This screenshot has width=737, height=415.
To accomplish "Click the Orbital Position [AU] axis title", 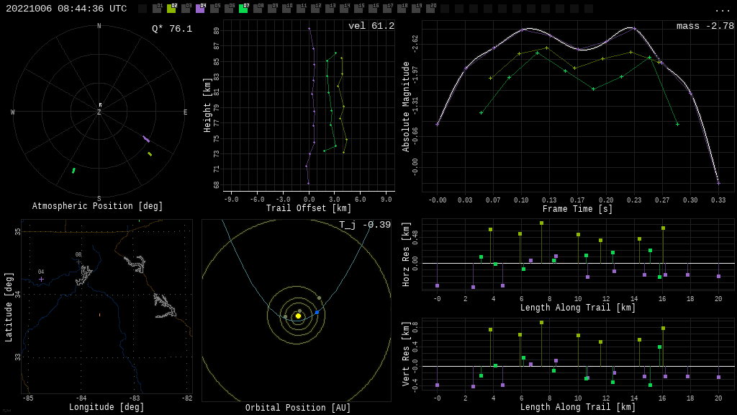I will pos(297,408).
